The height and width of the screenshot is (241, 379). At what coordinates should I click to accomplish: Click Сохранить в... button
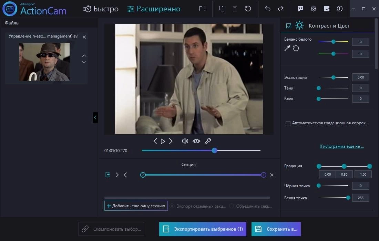coord(276,229)
